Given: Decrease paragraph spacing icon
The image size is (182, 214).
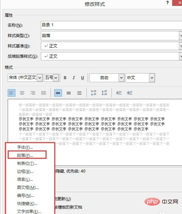Looking at the screenshot, I should coord(104,93).
